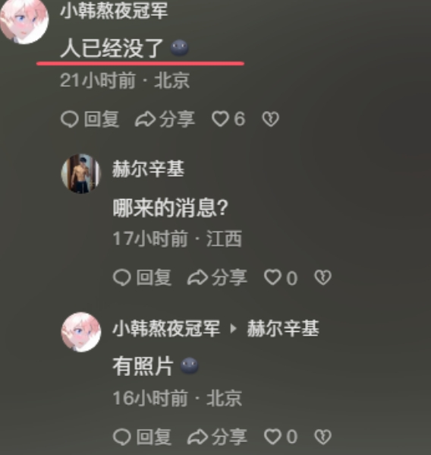431x455 pixels.
Task: Open username 小韩熬夜冠军 at top
Action: [x=114, y=11]
